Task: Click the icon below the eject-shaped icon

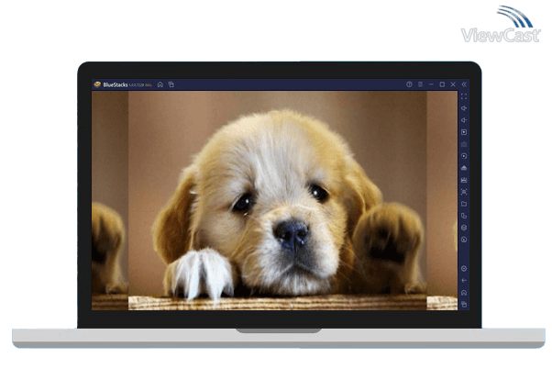Action: [464, 180]
